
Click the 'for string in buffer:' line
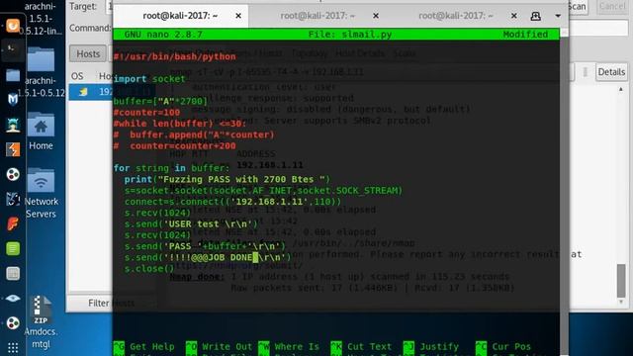coord(171,168)
